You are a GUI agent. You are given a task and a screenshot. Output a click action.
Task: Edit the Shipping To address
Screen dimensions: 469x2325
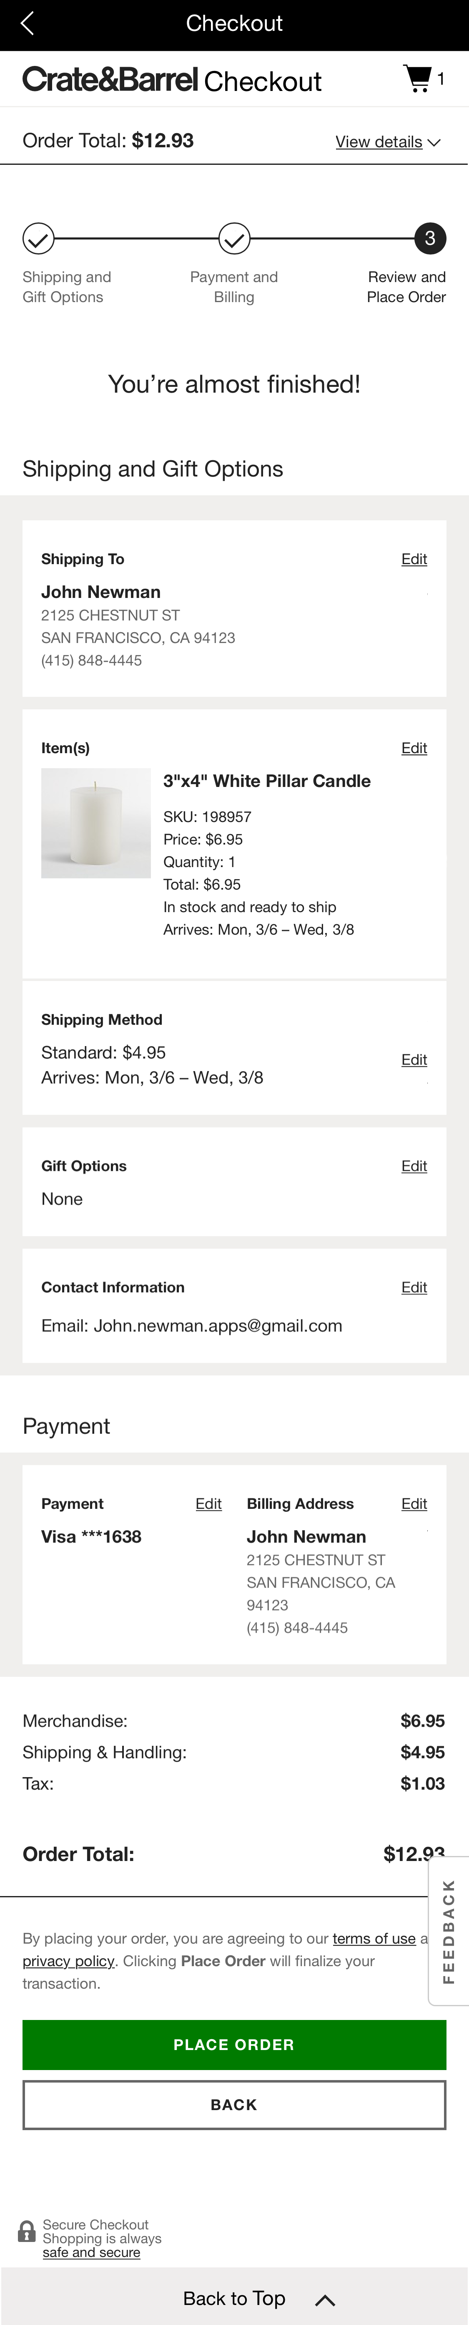[x=414, y=560]
